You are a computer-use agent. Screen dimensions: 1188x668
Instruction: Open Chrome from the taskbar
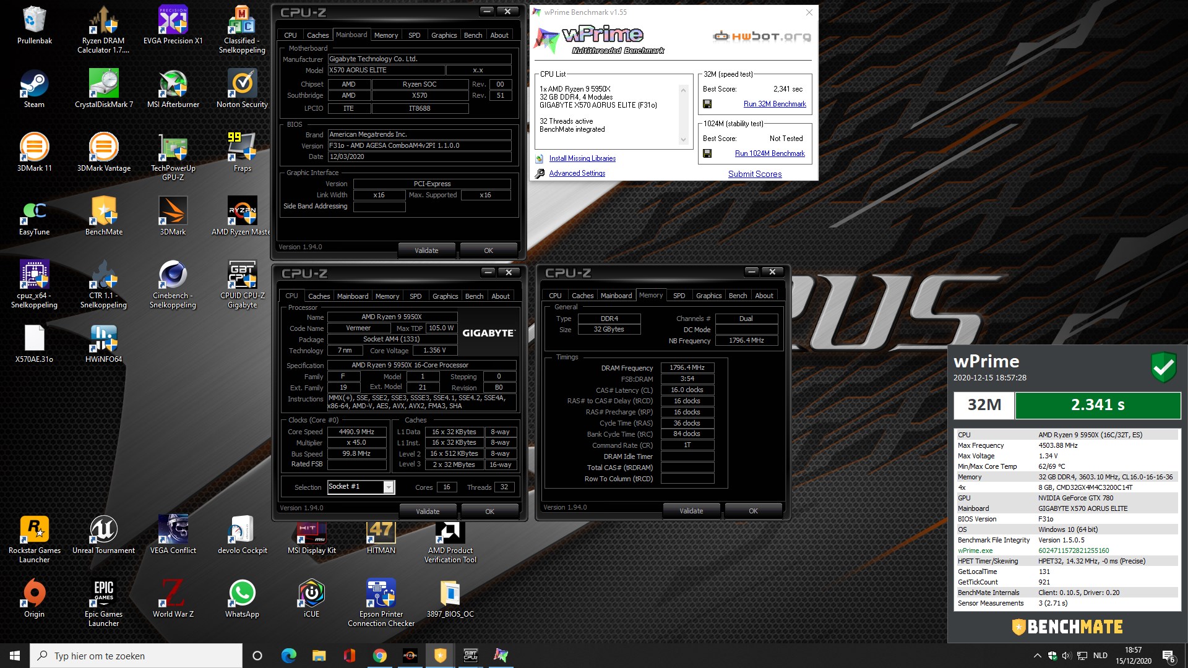380,656
